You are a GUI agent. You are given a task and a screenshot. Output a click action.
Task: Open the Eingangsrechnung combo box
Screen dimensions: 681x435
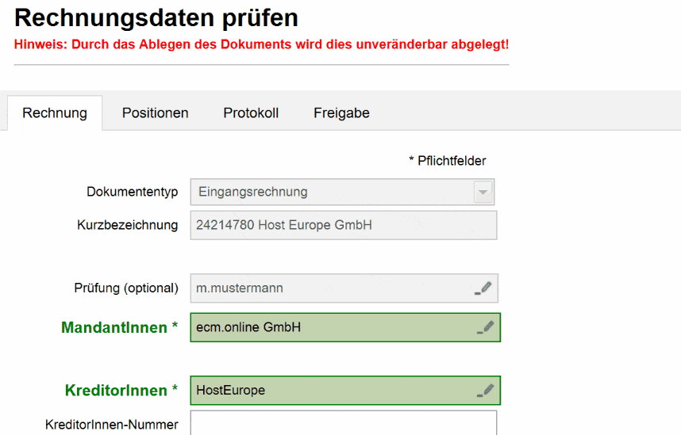point(332,192)
